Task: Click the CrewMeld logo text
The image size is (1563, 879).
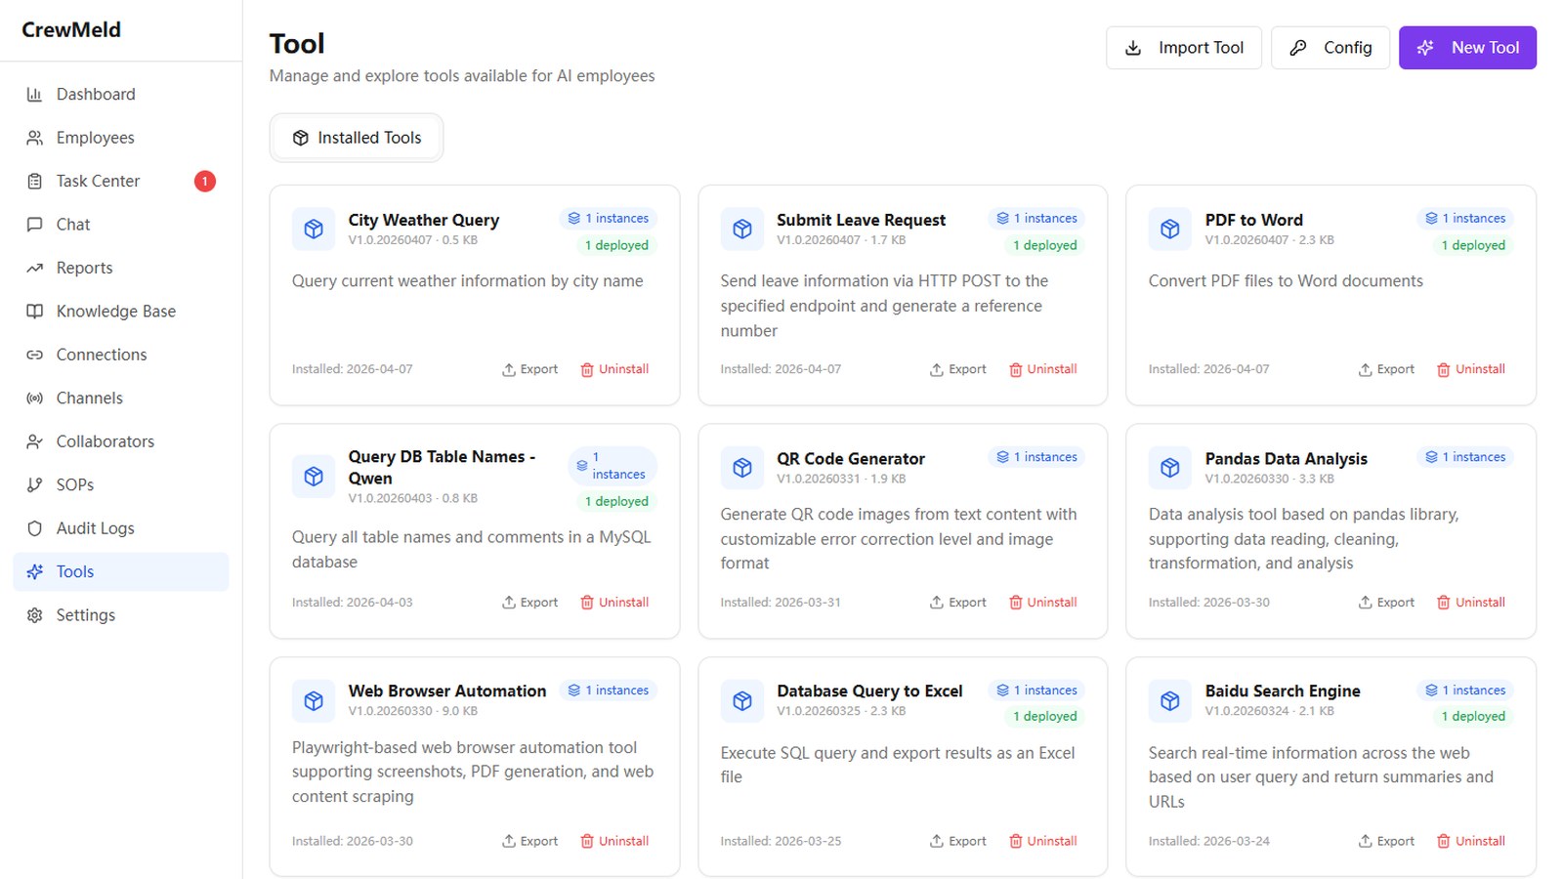Action: [71, 30]
